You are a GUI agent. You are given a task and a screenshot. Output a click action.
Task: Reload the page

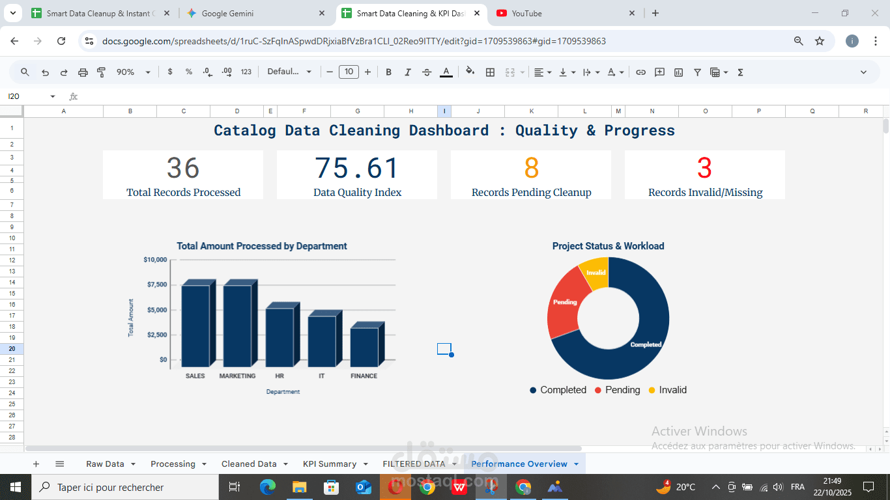[x=61, y=41]
